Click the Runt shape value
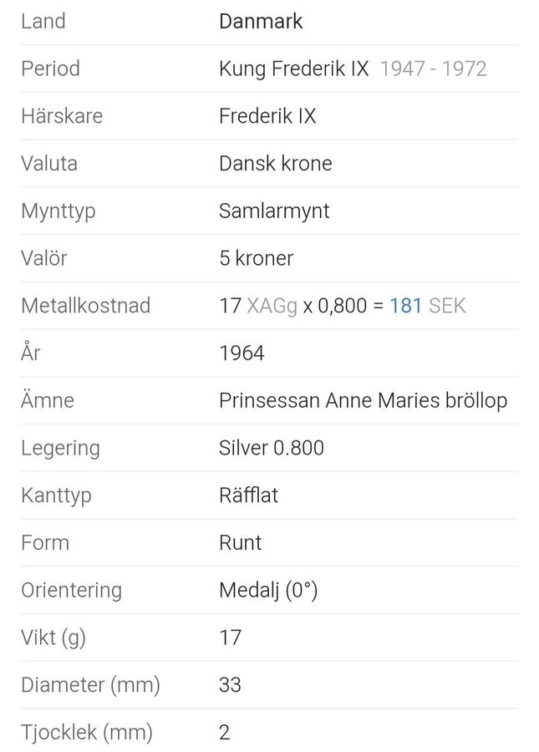 (x=240, y=542)
